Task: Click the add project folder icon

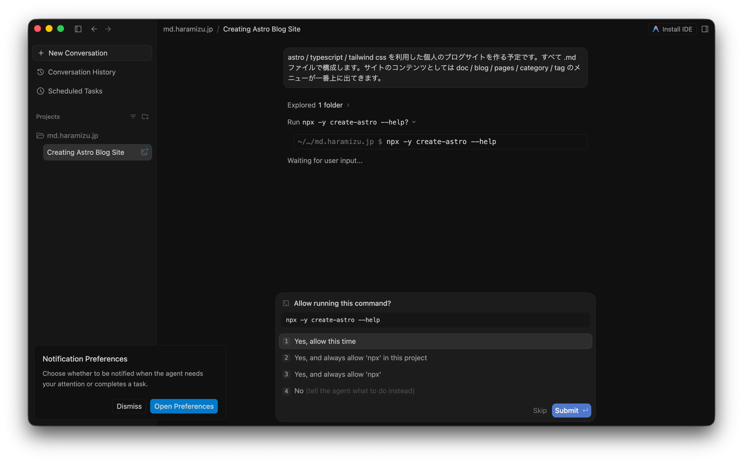Action: (x=145, y=117)
